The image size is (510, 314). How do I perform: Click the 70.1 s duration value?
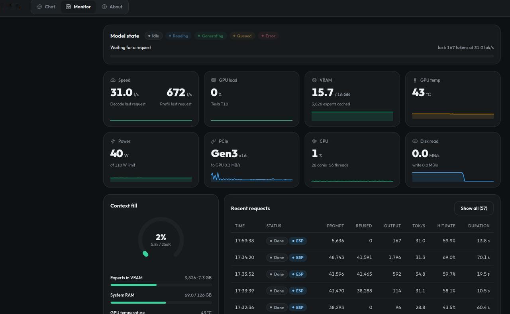coord(483,258)
